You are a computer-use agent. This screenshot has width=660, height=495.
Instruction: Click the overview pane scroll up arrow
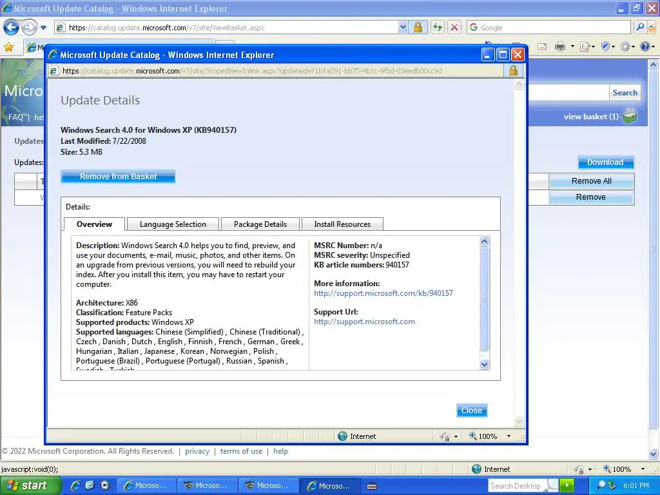(484, 241)
